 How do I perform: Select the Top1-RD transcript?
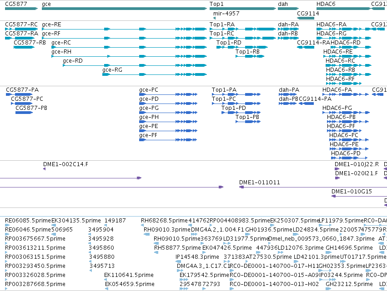point(242,47)
